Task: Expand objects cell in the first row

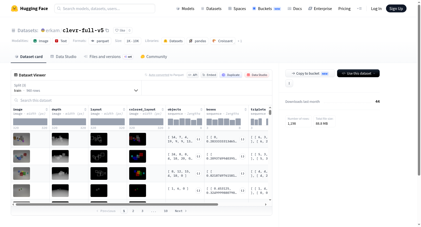Action: pyautogui.click(x=198, y=139)
